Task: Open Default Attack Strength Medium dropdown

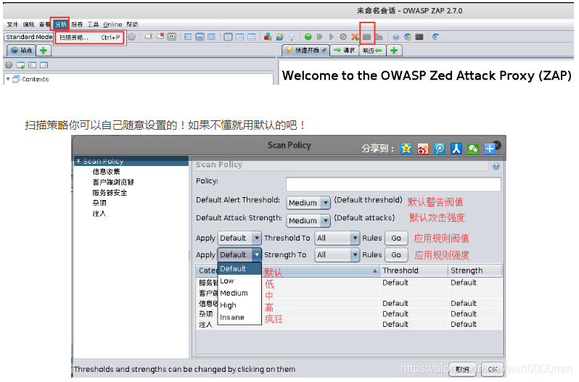Action: coord(308,220)
